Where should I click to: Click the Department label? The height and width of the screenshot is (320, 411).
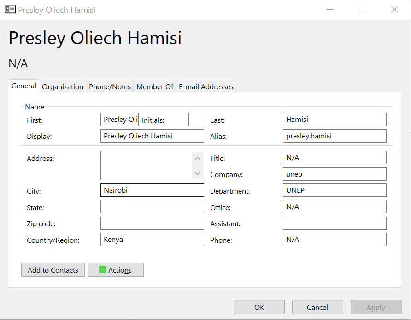coord(230,191)
